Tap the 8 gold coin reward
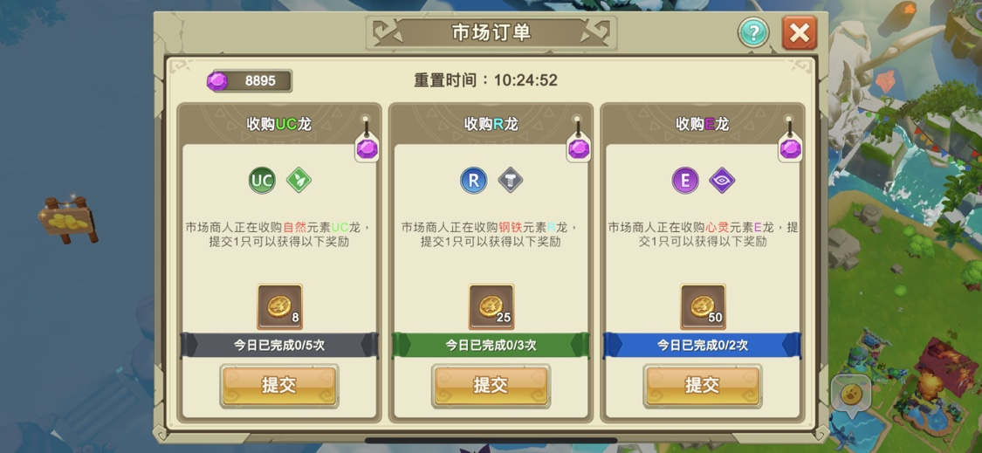The height and width of the screenshot is (453, 982). pyautogui.click(x=280, y=306)
